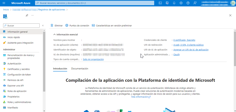Focus the global 'Buscar recursos, servicios' search box
This screenshot has width=236, height=112.
94,3
